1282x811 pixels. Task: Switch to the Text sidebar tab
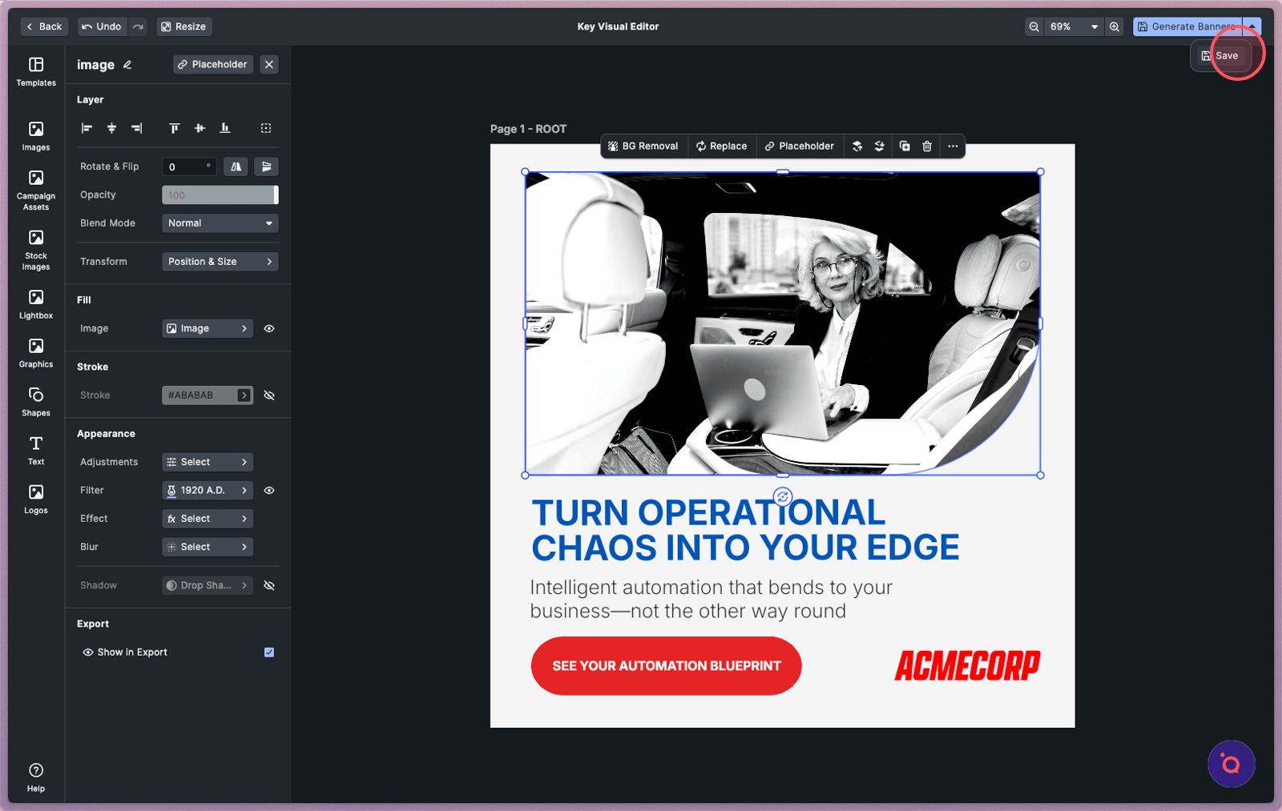36,450
